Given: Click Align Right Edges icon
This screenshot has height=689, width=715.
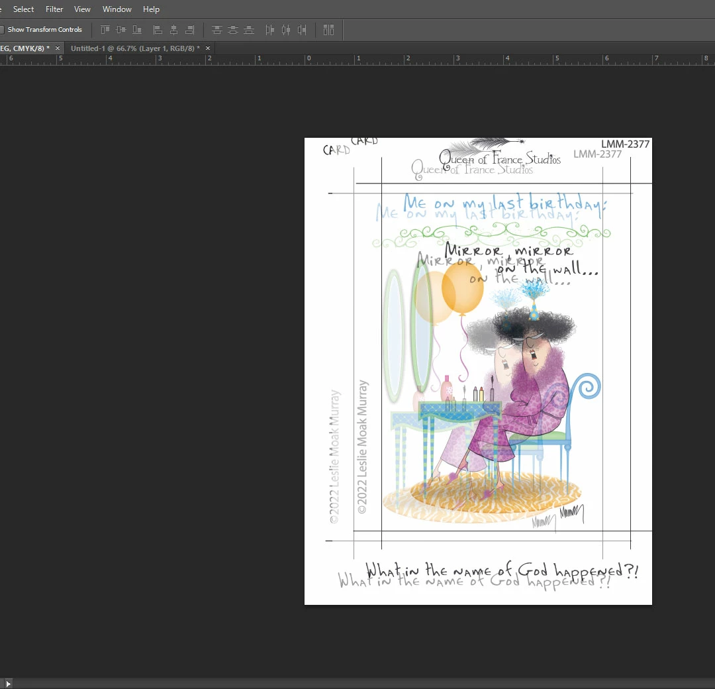Looking at the screenshot, I should coord(190,30).
